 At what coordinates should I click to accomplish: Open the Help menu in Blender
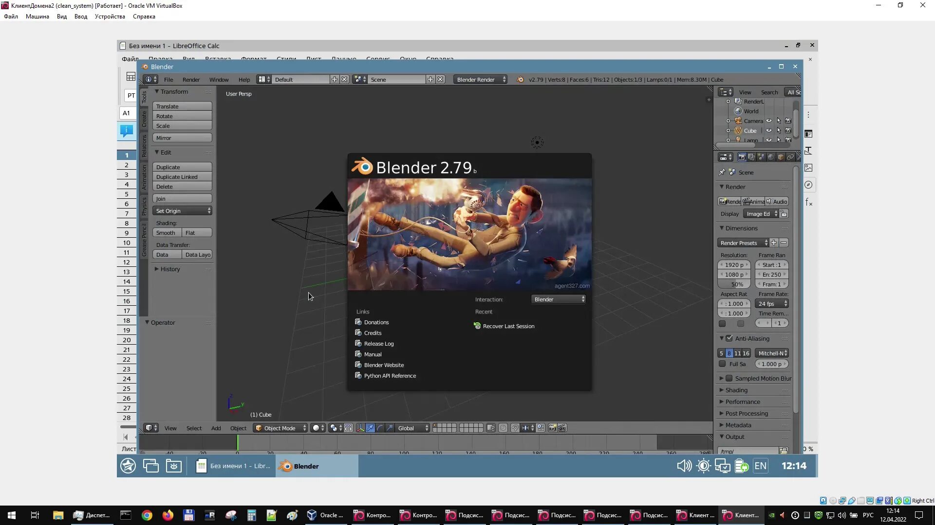[x=244, y=80]
